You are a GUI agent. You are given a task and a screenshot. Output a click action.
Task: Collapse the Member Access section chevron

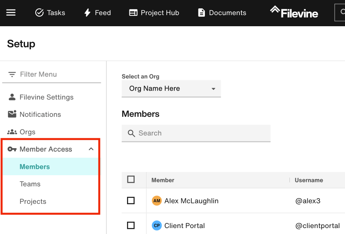tap(91, 149)
